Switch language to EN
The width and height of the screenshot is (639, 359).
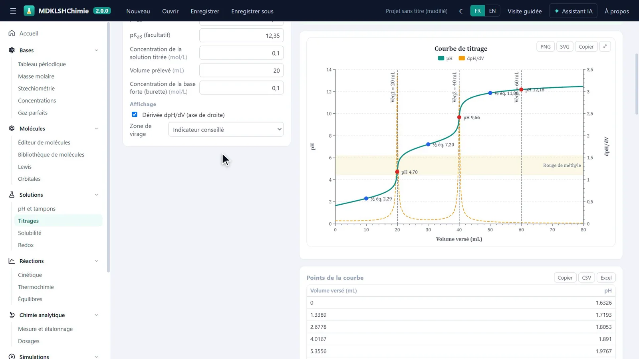point(492,11)
